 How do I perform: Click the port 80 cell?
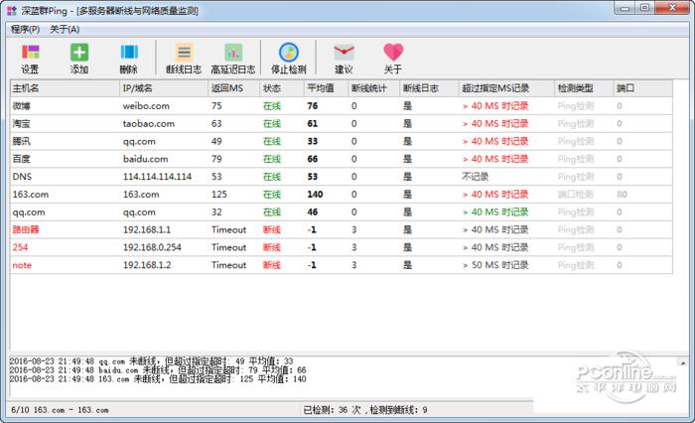click(622, 195)
